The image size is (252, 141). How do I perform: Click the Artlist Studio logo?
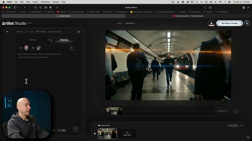(14, 23)
